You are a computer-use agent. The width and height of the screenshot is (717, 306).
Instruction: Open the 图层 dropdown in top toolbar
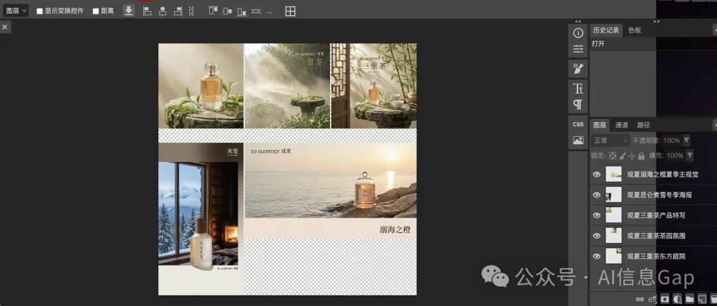16,11
